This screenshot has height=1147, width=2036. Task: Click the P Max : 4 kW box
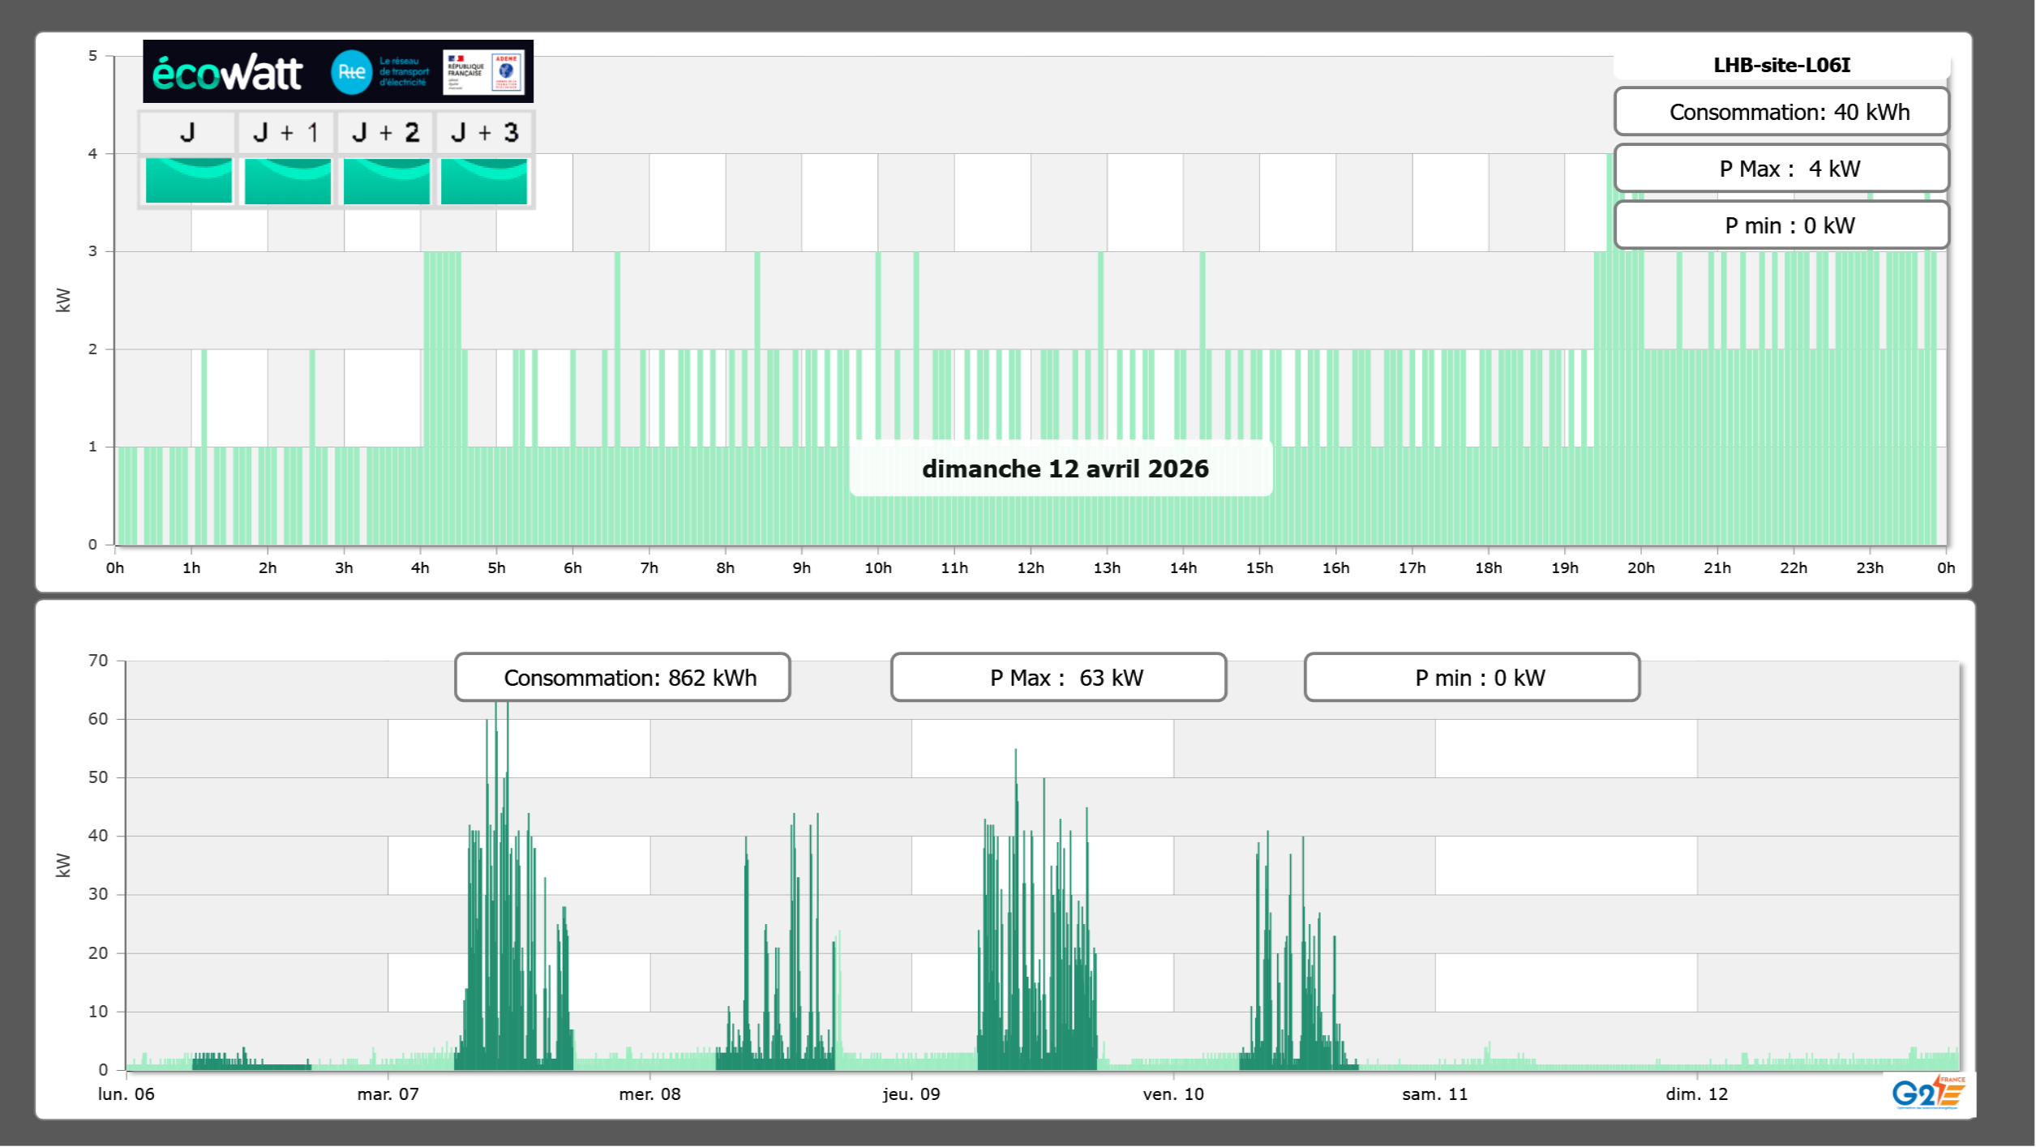1781,169
